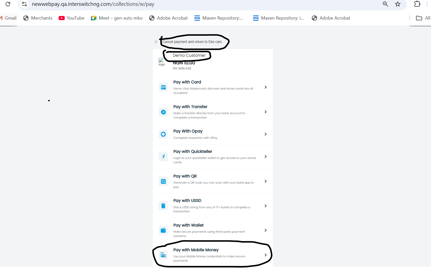
Task: Click the Mobile Money icon
Action: coord(163,255)
